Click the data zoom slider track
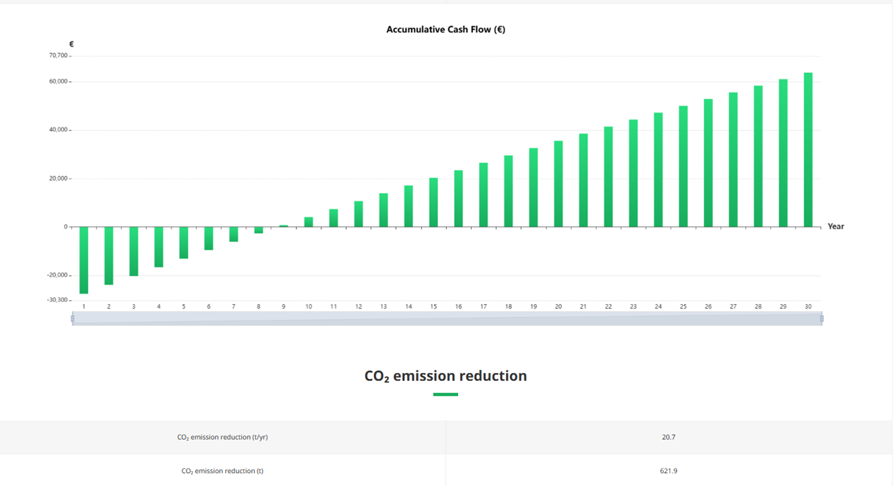Image resolution: width=894 pixels, height=486 pixels. pyautogui.click(x=447, y=318)
